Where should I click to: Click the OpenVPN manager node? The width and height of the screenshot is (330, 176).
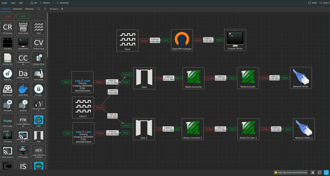[182, 40]
